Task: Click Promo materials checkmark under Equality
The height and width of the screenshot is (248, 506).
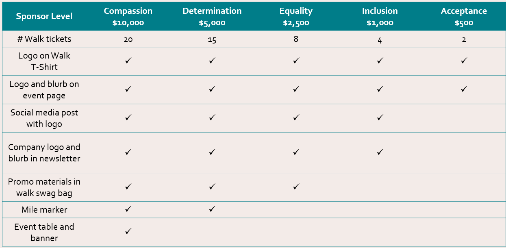Action: pos(296,186)
